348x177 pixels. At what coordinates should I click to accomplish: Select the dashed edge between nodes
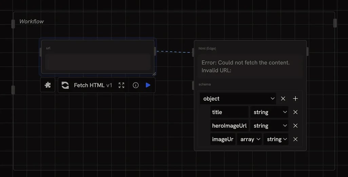coord(174,52)
